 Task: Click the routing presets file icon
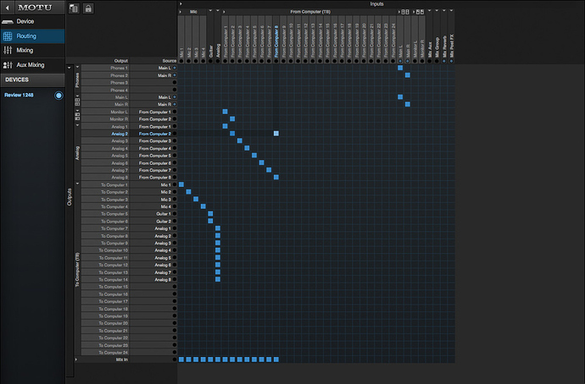[74, 8]
